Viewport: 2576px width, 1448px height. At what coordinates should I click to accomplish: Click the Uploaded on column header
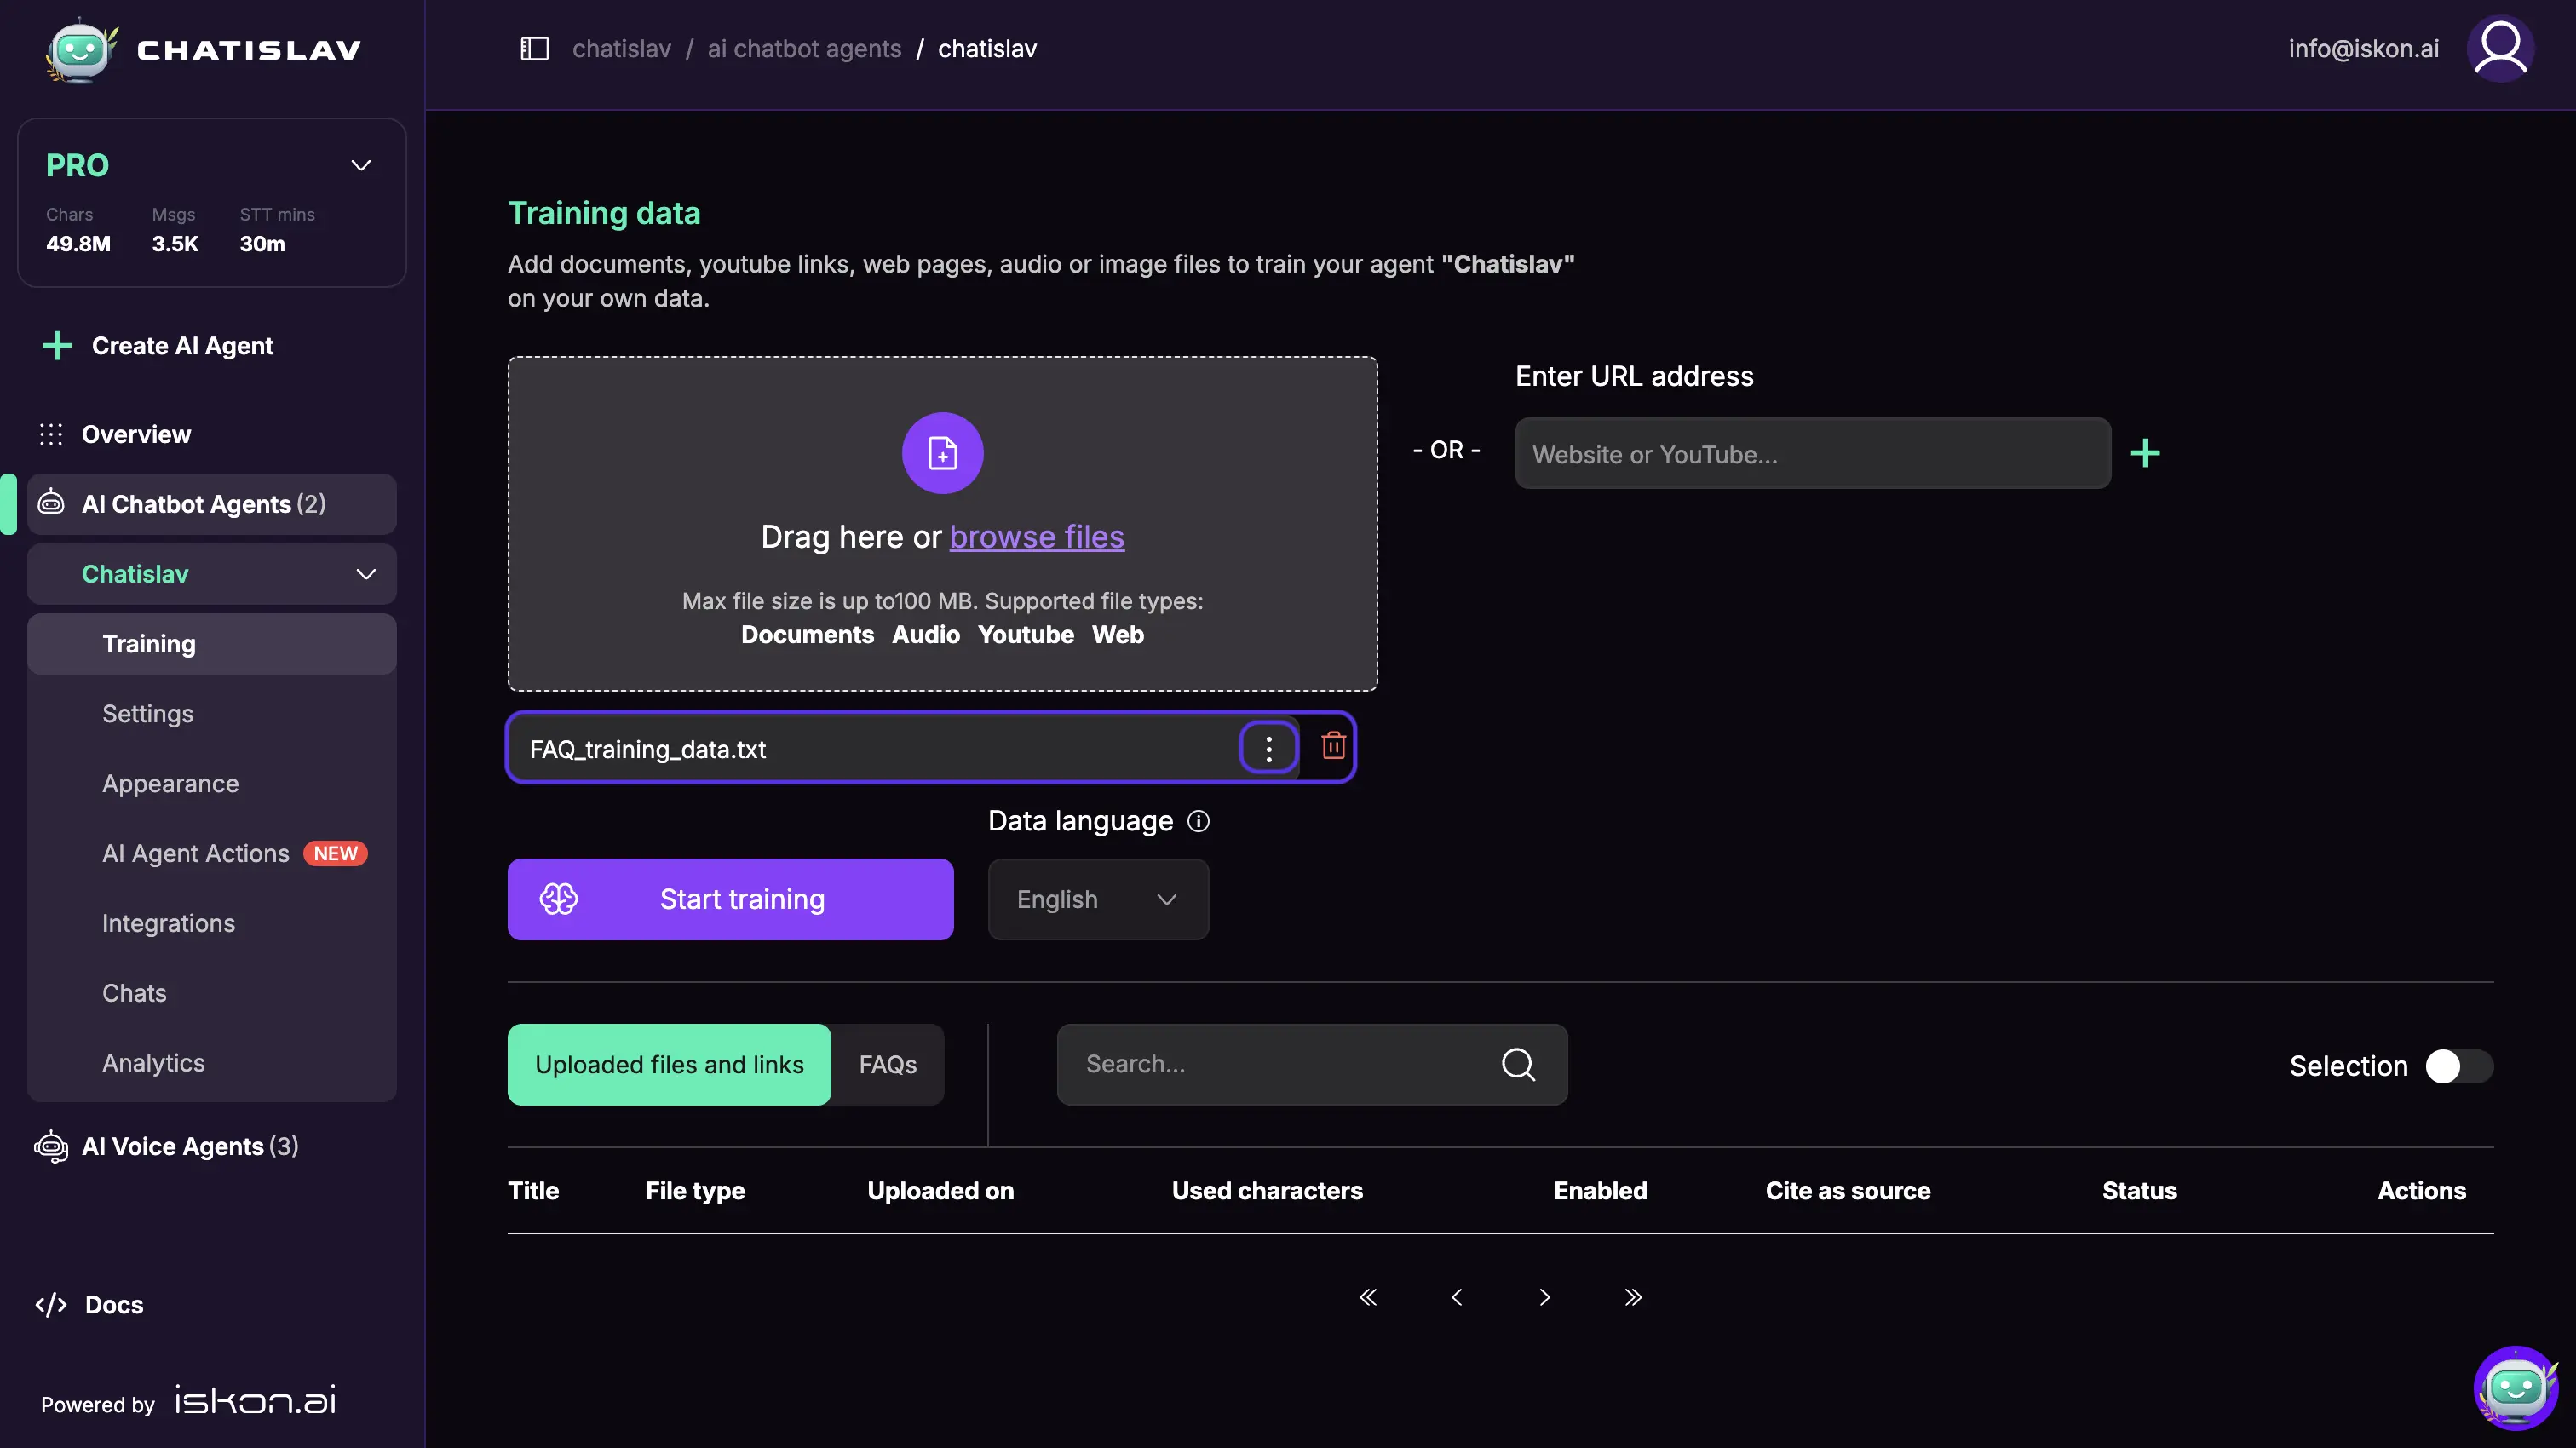click(x=940, y=1190)
